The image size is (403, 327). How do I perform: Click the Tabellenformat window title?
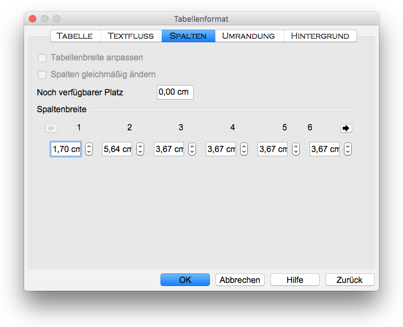point(201,19)
